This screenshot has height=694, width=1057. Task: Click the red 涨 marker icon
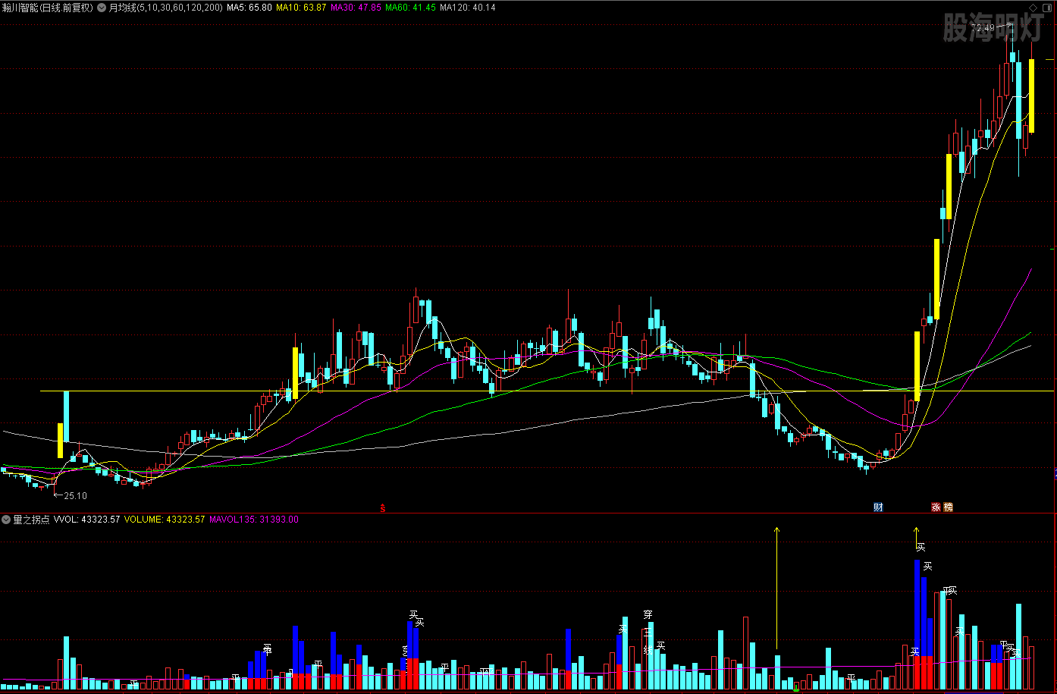point(936,507)
